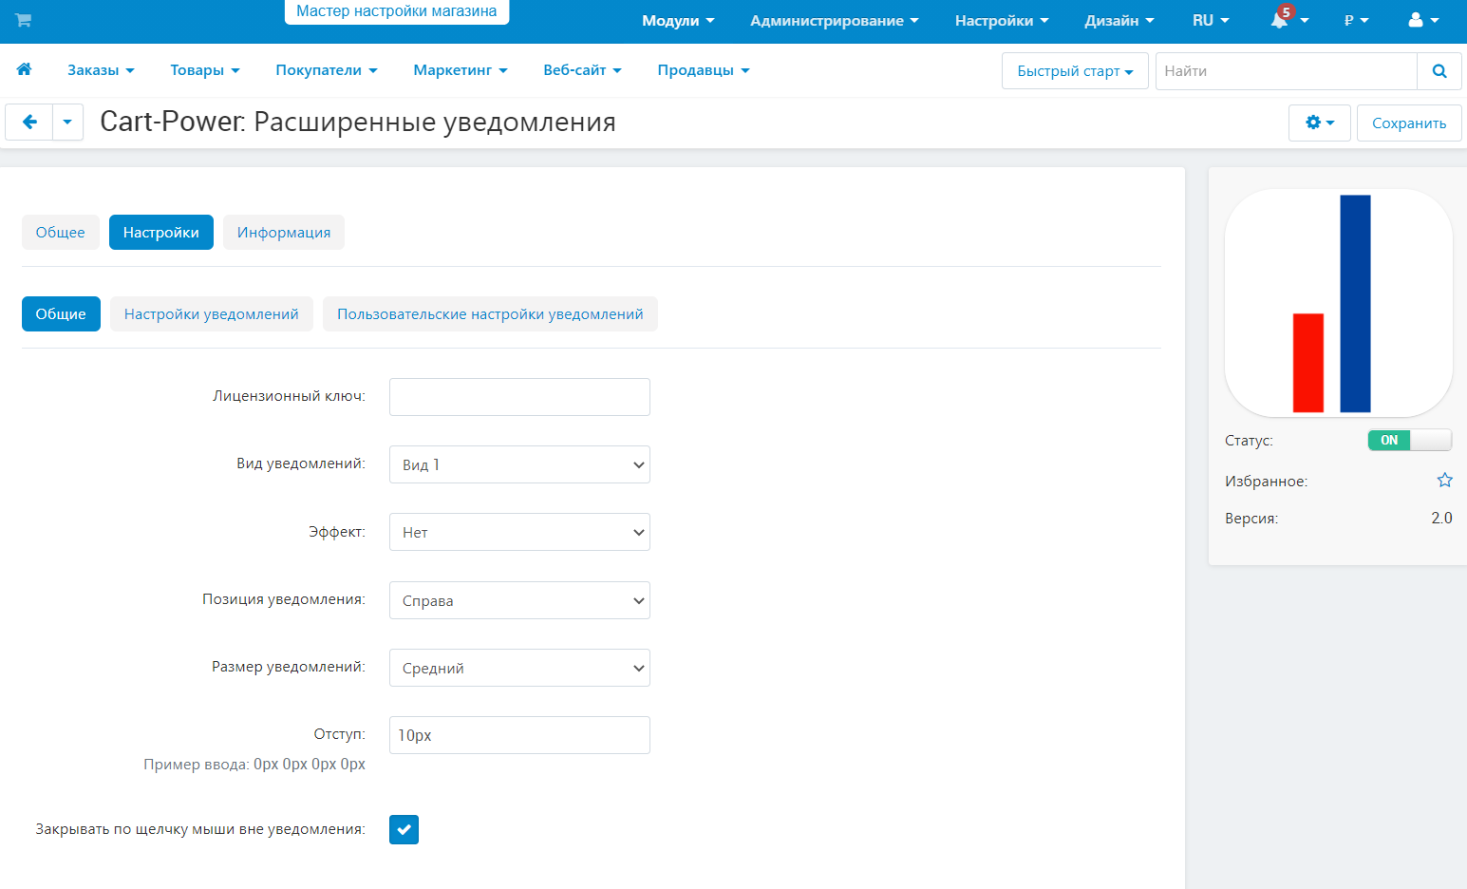Focus the Найти search field
This screenshot has height=889, width=1467.
pos(1287,71)
